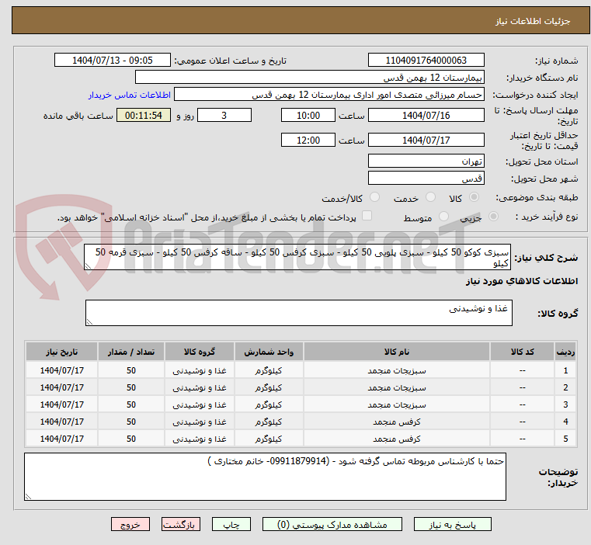Click the 'استان محل تحویل' field showing تهران

click(x=426, y=161)
